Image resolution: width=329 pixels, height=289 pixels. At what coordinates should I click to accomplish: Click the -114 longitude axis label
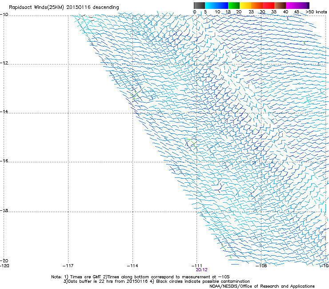(x=132, y=266)
